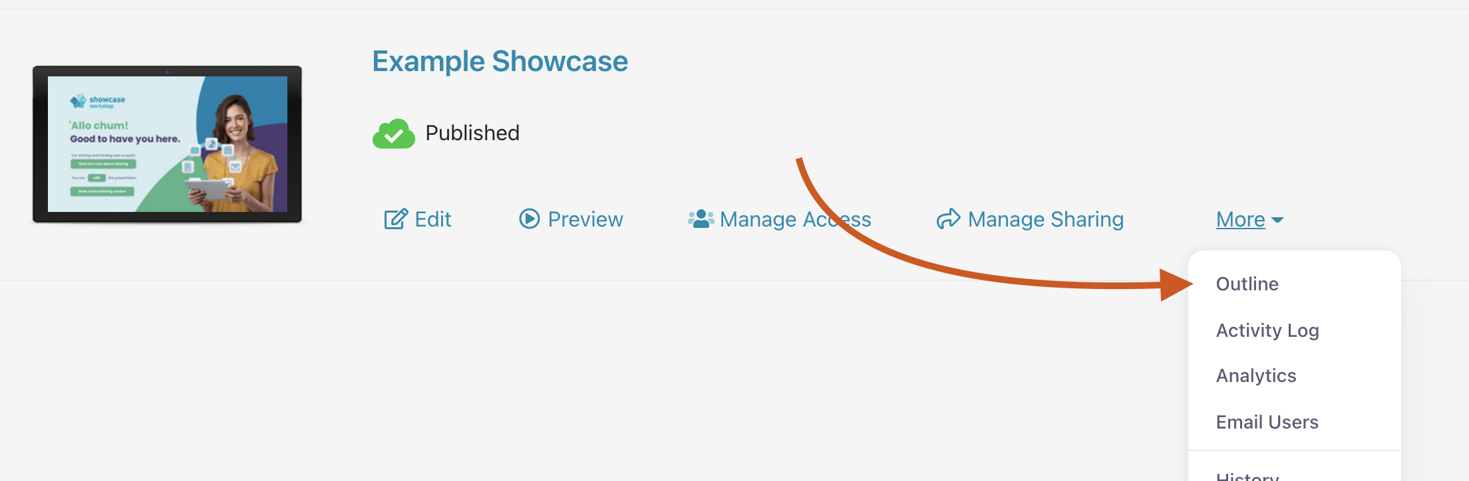Click the Manage Sharing arrow icon

948,219
